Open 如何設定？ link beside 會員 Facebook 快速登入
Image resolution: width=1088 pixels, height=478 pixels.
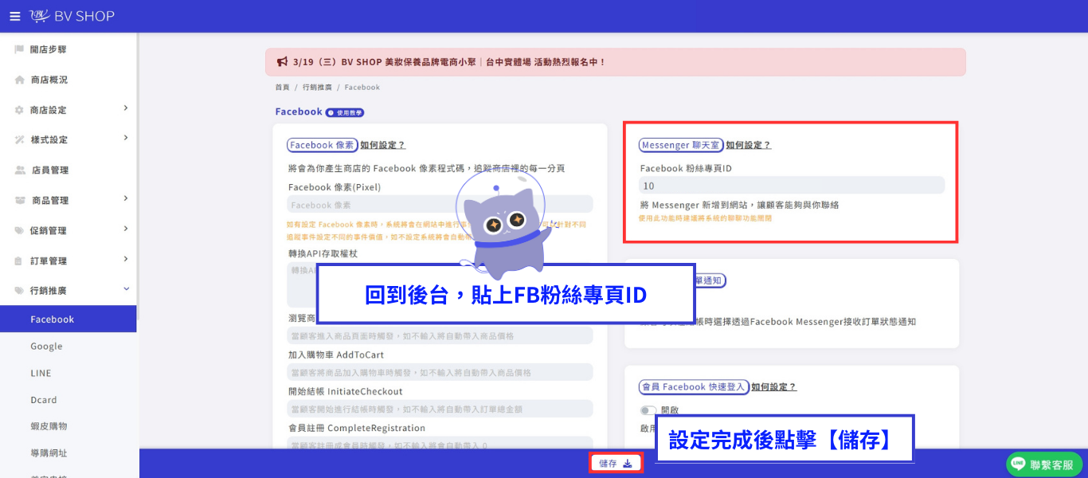773,387
